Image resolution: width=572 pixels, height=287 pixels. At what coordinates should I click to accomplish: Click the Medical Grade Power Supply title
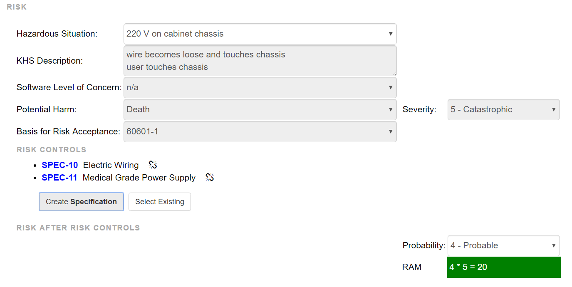[x=139, y=178]
